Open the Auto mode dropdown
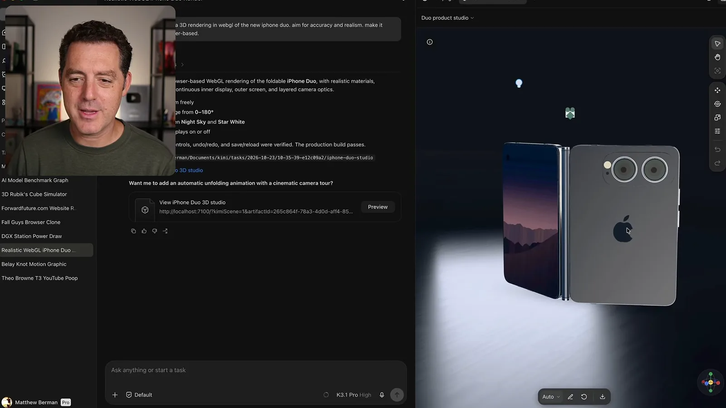This screenshot has width=726, height=408. tap(551, 397)
